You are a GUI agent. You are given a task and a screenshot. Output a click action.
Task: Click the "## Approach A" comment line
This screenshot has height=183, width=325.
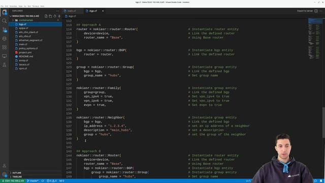(x=88, y=25)
